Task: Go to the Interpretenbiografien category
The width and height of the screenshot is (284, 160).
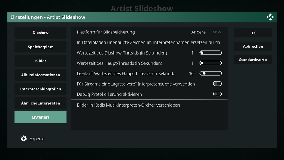Action: coord(41,89)
